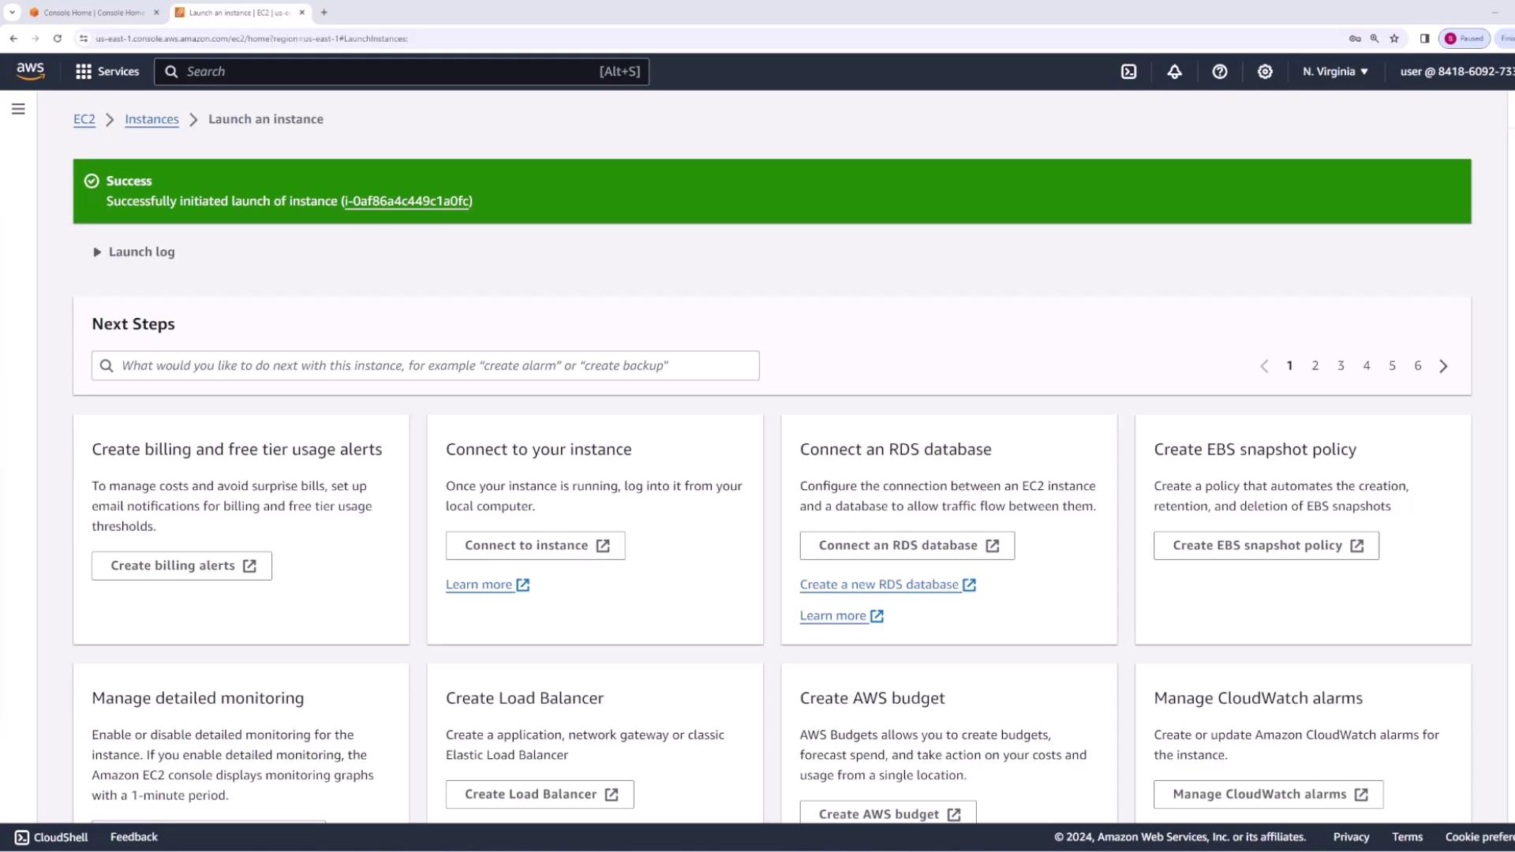The image size is (1515, 852).
Task: Go to next page of Next Steps
Action: tap(1443, 366)
